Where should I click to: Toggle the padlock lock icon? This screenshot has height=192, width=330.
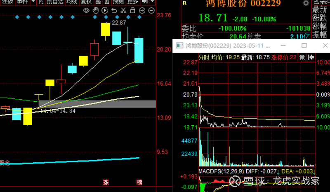coord(132,10)
